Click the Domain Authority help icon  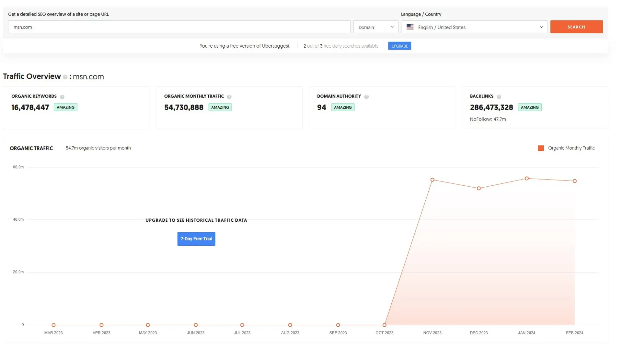pos(366,97)
